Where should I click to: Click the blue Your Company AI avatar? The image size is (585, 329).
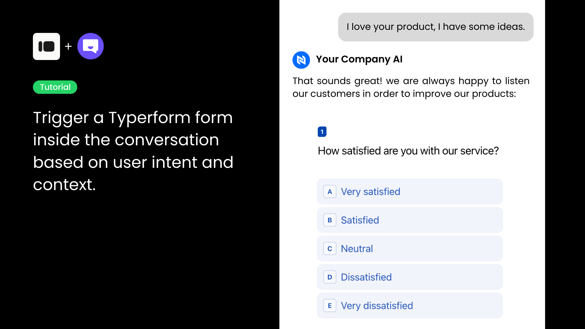(x=301, y=60)
